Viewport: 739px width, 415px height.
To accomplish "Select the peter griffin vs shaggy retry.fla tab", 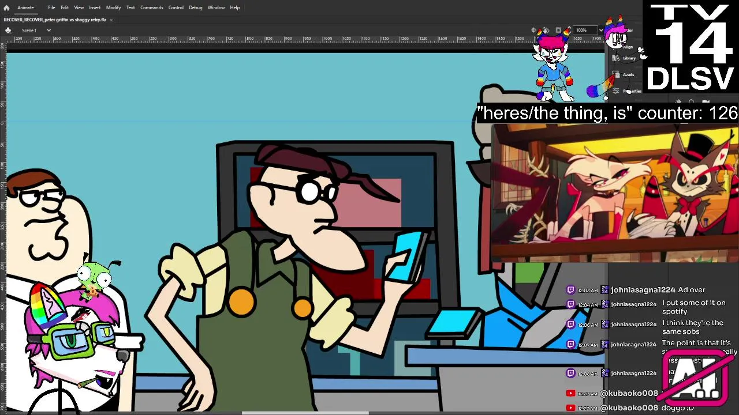I will click(55, 20).
